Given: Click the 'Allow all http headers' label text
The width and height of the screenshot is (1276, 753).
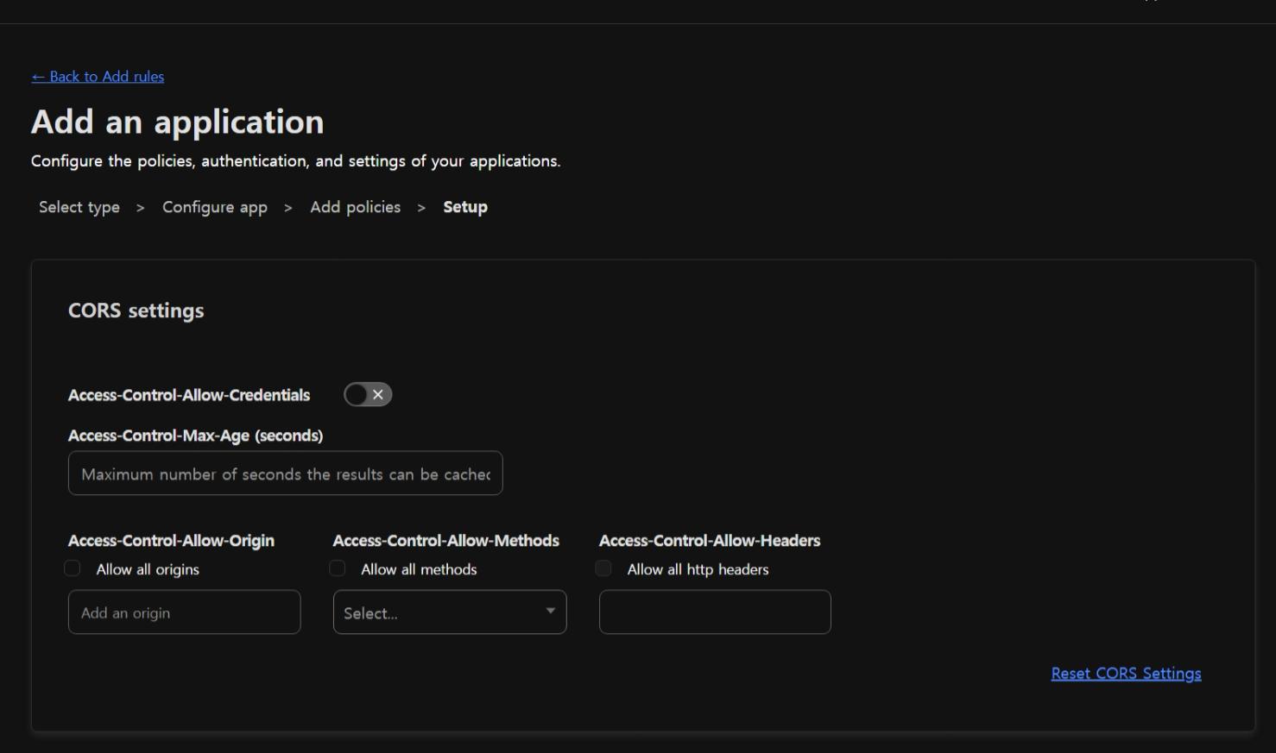Looking at the screenshot, I should click(x=698, y=569).
